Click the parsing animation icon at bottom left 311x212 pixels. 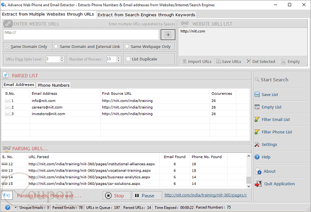(7, 195)
